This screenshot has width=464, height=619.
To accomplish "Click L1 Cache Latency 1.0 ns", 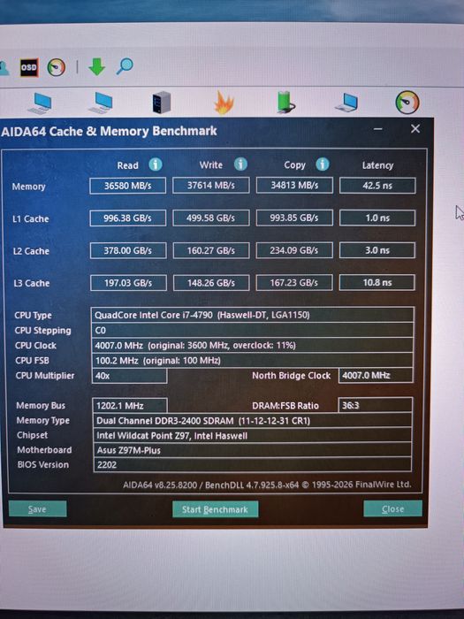I will point(377,218).
